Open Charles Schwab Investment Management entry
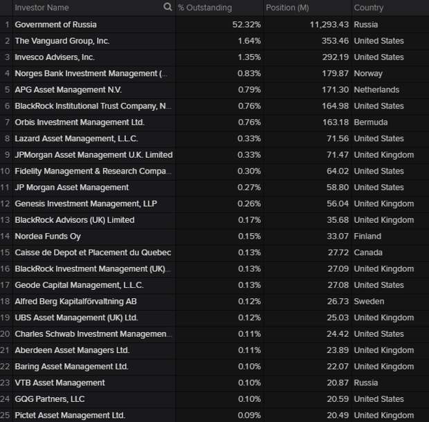 (93, 334)
